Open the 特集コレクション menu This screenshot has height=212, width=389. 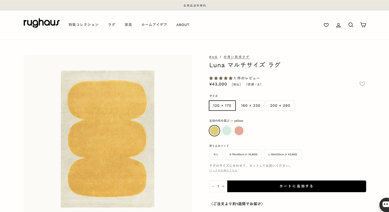(83, 25)
